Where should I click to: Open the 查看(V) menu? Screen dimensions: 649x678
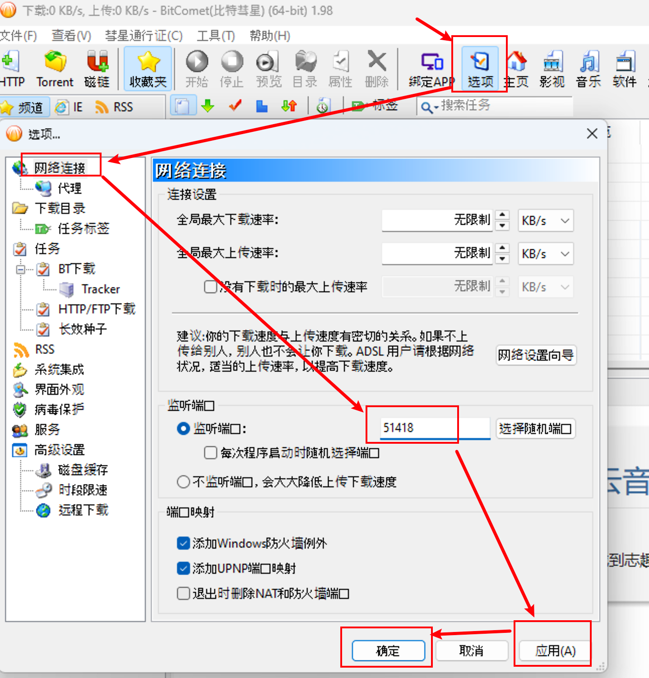coord(71,36)
